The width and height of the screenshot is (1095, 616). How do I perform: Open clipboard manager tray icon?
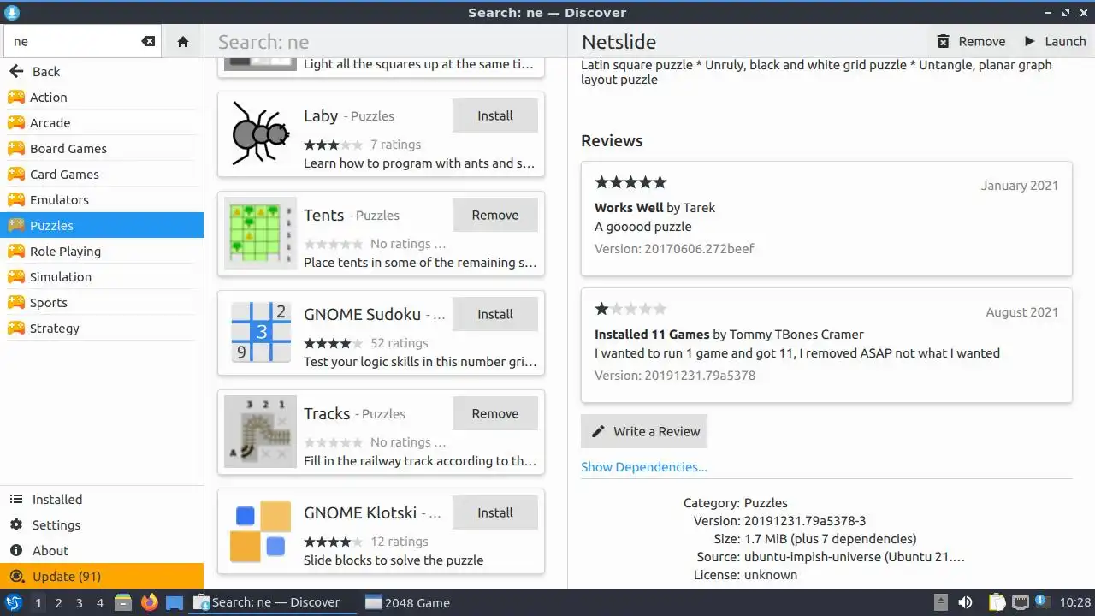pos(997,602)
